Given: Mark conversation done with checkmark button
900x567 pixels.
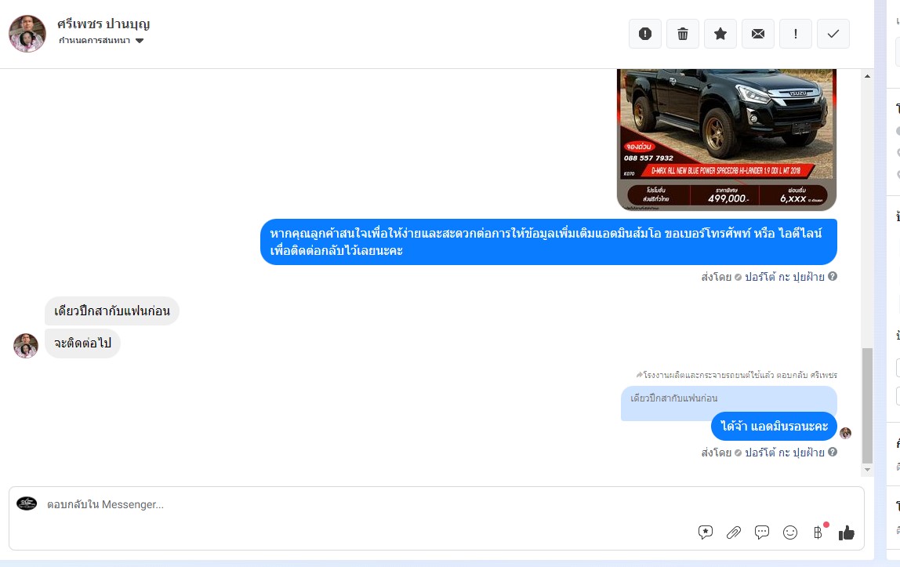Looking at the screenshot, I should click(x=833, y=34).
